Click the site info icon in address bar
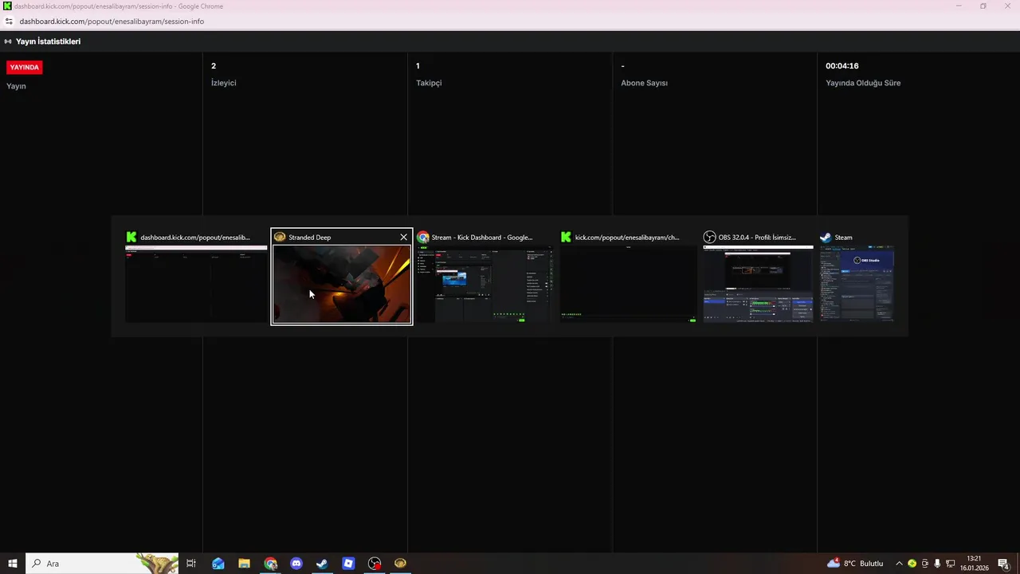Viewport: 1020px width, 574px height. [9, 22]
